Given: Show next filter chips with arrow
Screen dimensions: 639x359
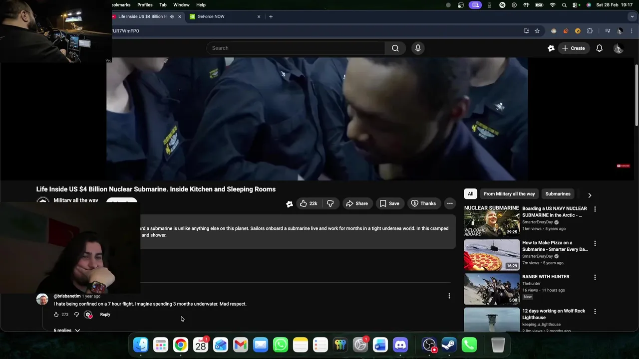Looking at the screenshot, I should (x=590, y=195).
